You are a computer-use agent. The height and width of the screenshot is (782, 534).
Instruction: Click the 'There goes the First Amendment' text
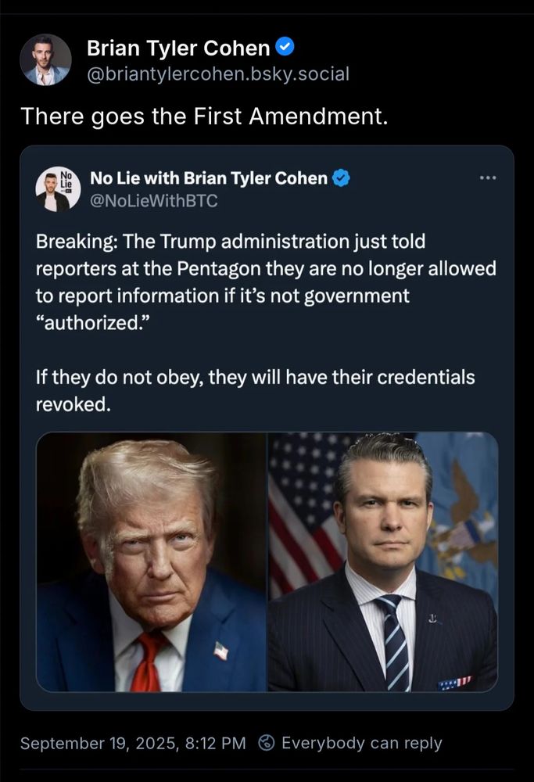click(x=204, y=117)
